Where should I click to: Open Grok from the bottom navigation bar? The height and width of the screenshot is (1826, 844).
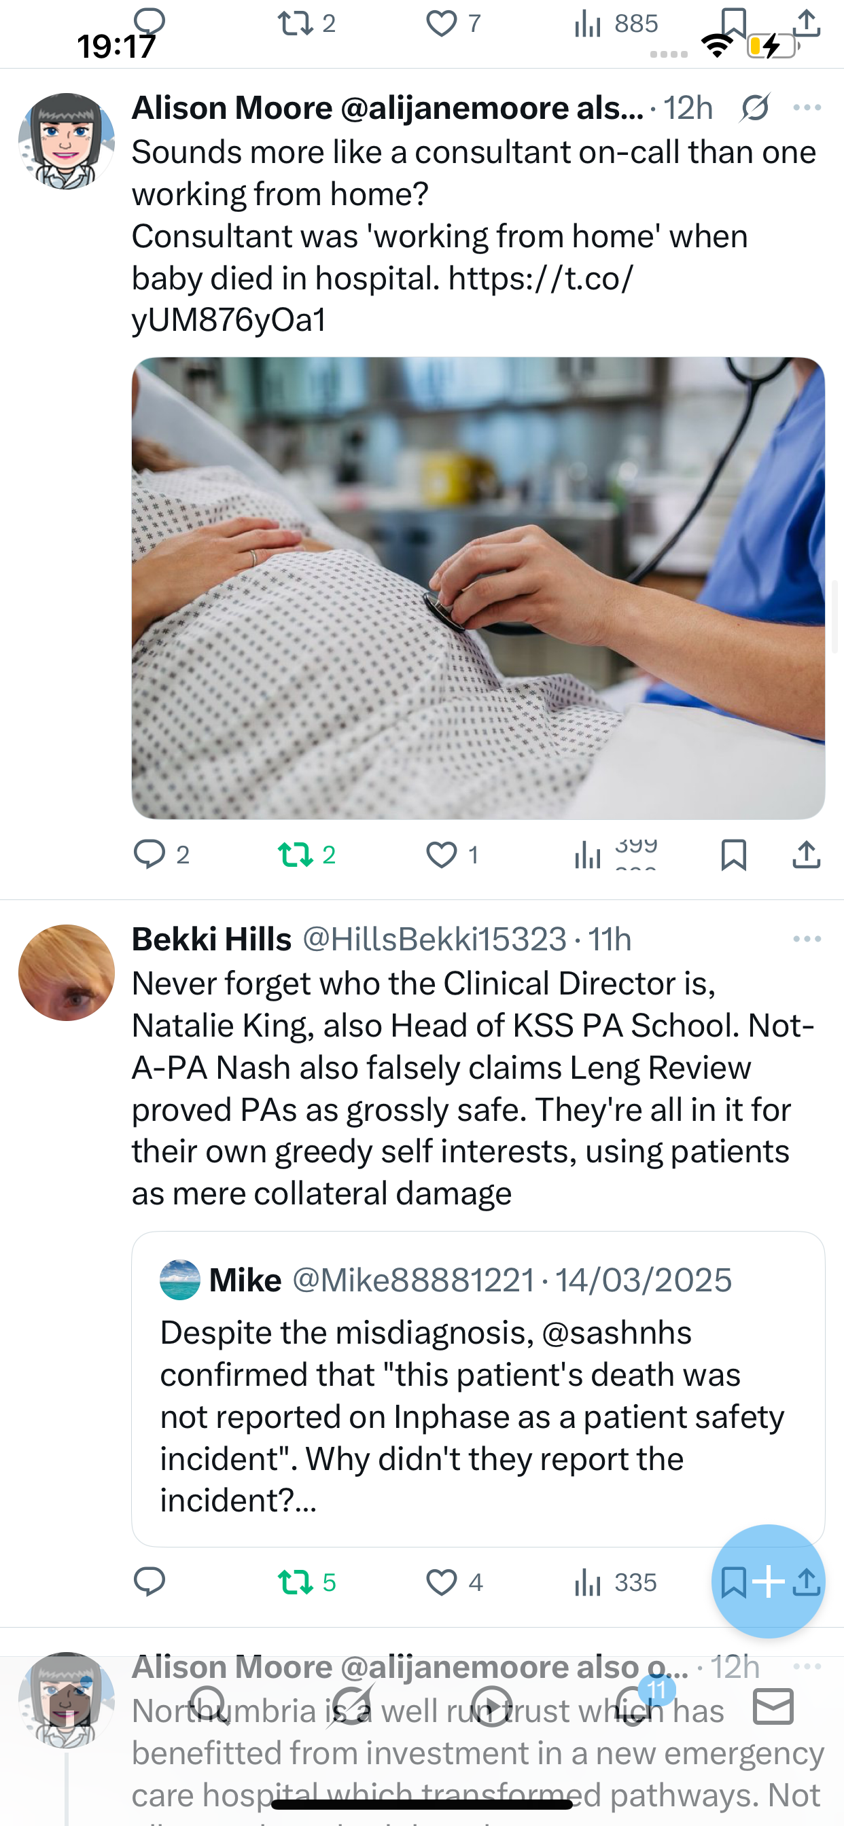coord(351,1706)
